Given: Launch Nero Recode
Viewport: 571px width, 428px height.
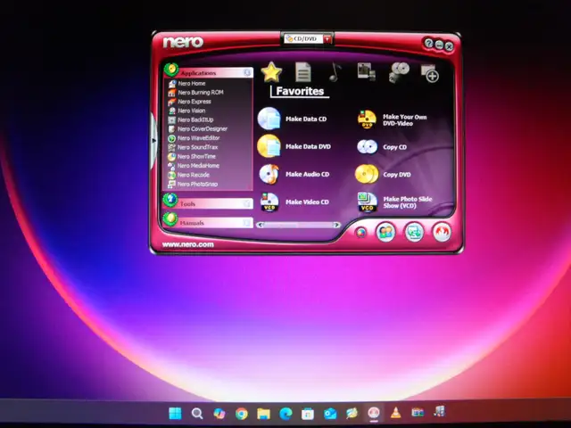Looking at the screenshot, I should pos(188,175).
